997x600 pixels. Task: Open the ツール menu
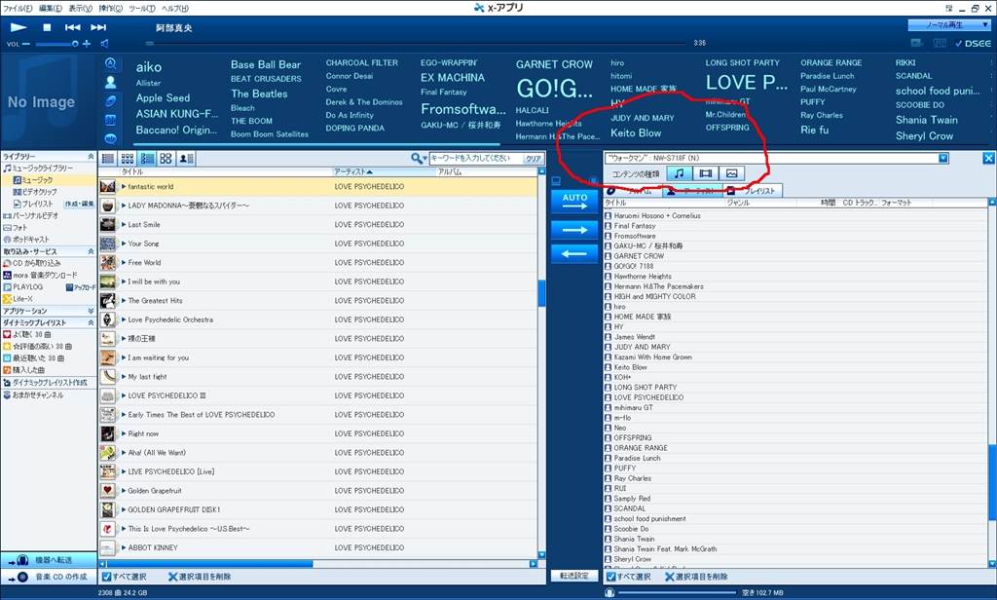[x=142, y=8]
